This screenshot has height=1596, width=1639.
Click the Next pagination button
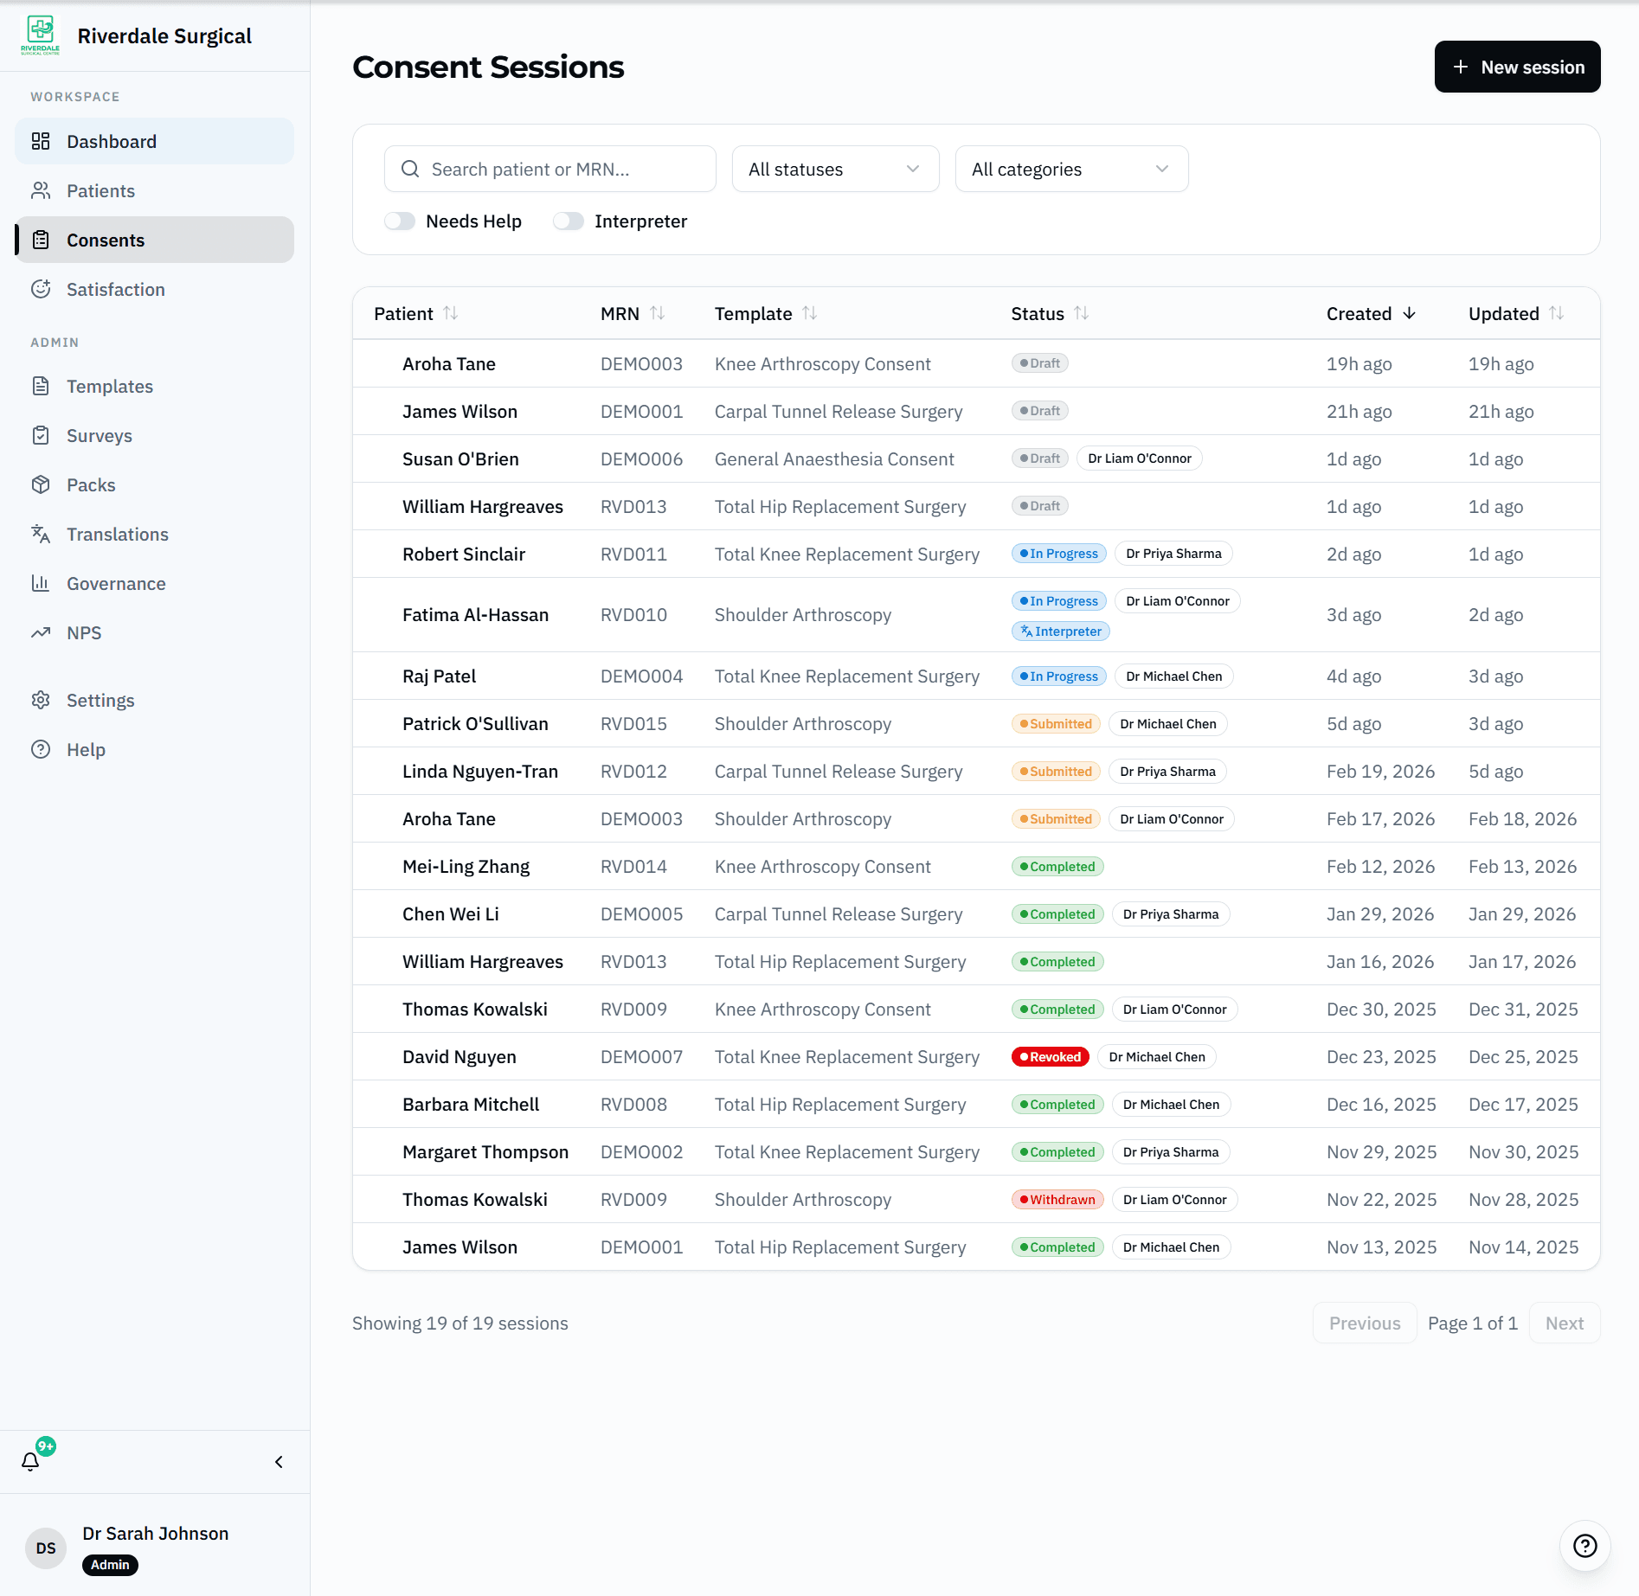(x=1563, y=1323)
